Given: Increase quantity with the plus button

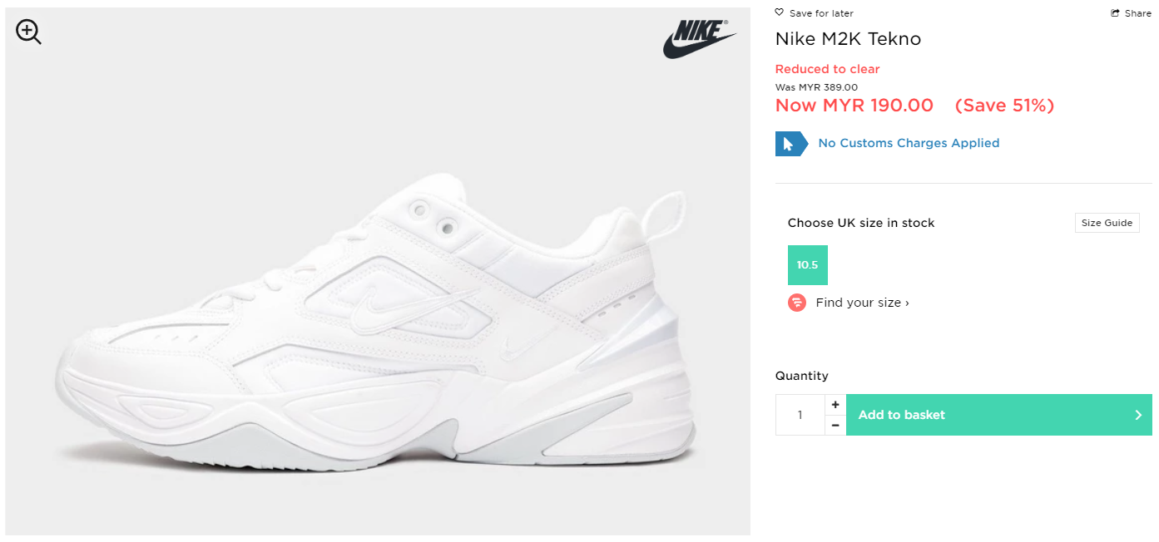Looking at the screenshot, I should 835,405.
